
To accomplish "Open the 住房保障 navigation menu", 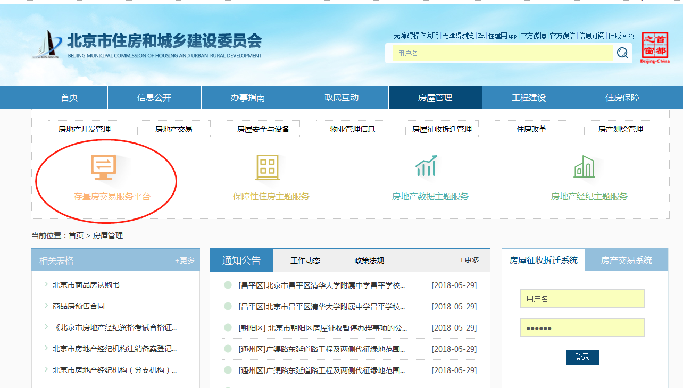I will click(622, 97).
